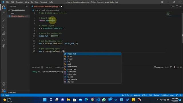The height and width of the screenshot is (103, 183).
Task: Open notifications bell in status bar
Action: tap(180, 95)
